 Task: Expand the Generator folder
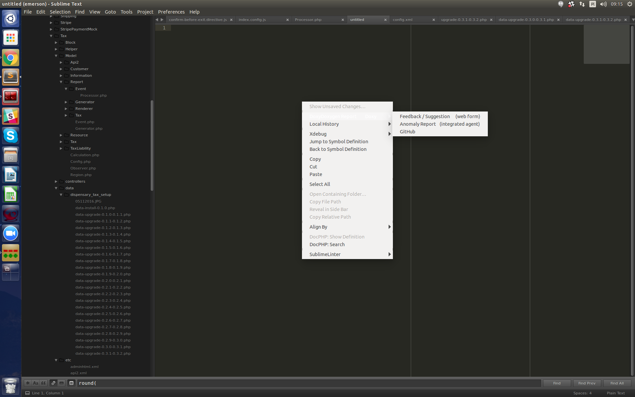[x=66, y=102]
